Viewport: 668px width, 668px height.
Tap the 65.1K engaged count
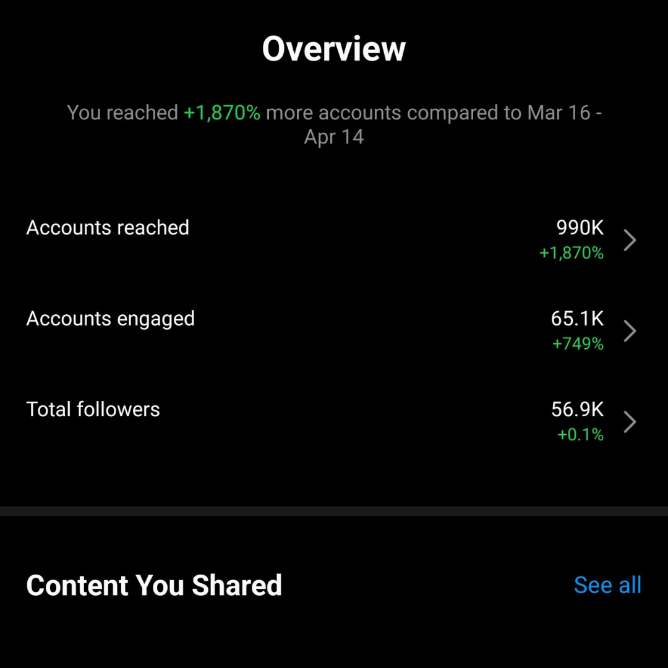(577, 319)
